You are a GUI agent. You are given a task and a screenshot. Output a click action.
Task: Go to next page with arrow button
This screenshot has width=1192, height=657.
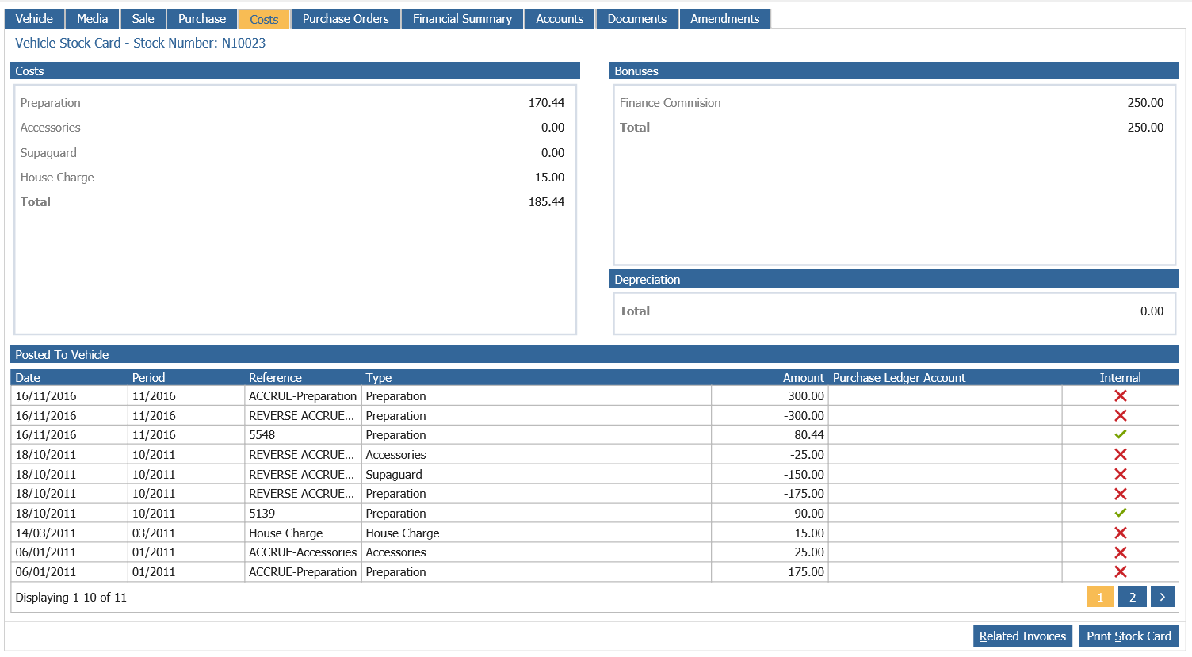click(1162, 597)
